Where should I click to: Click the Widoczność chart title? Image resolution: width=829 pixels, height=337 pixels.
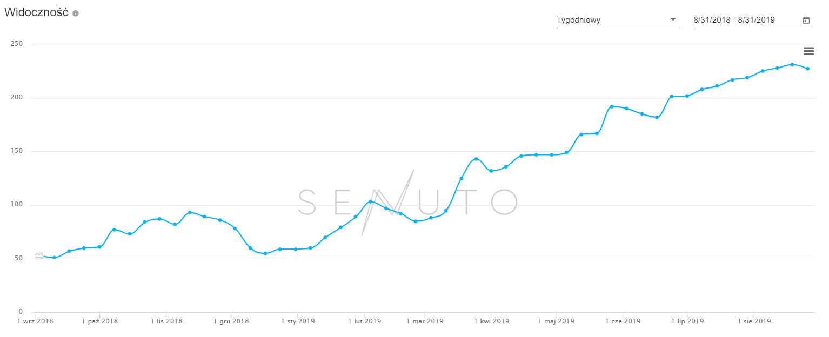point(36,13)
